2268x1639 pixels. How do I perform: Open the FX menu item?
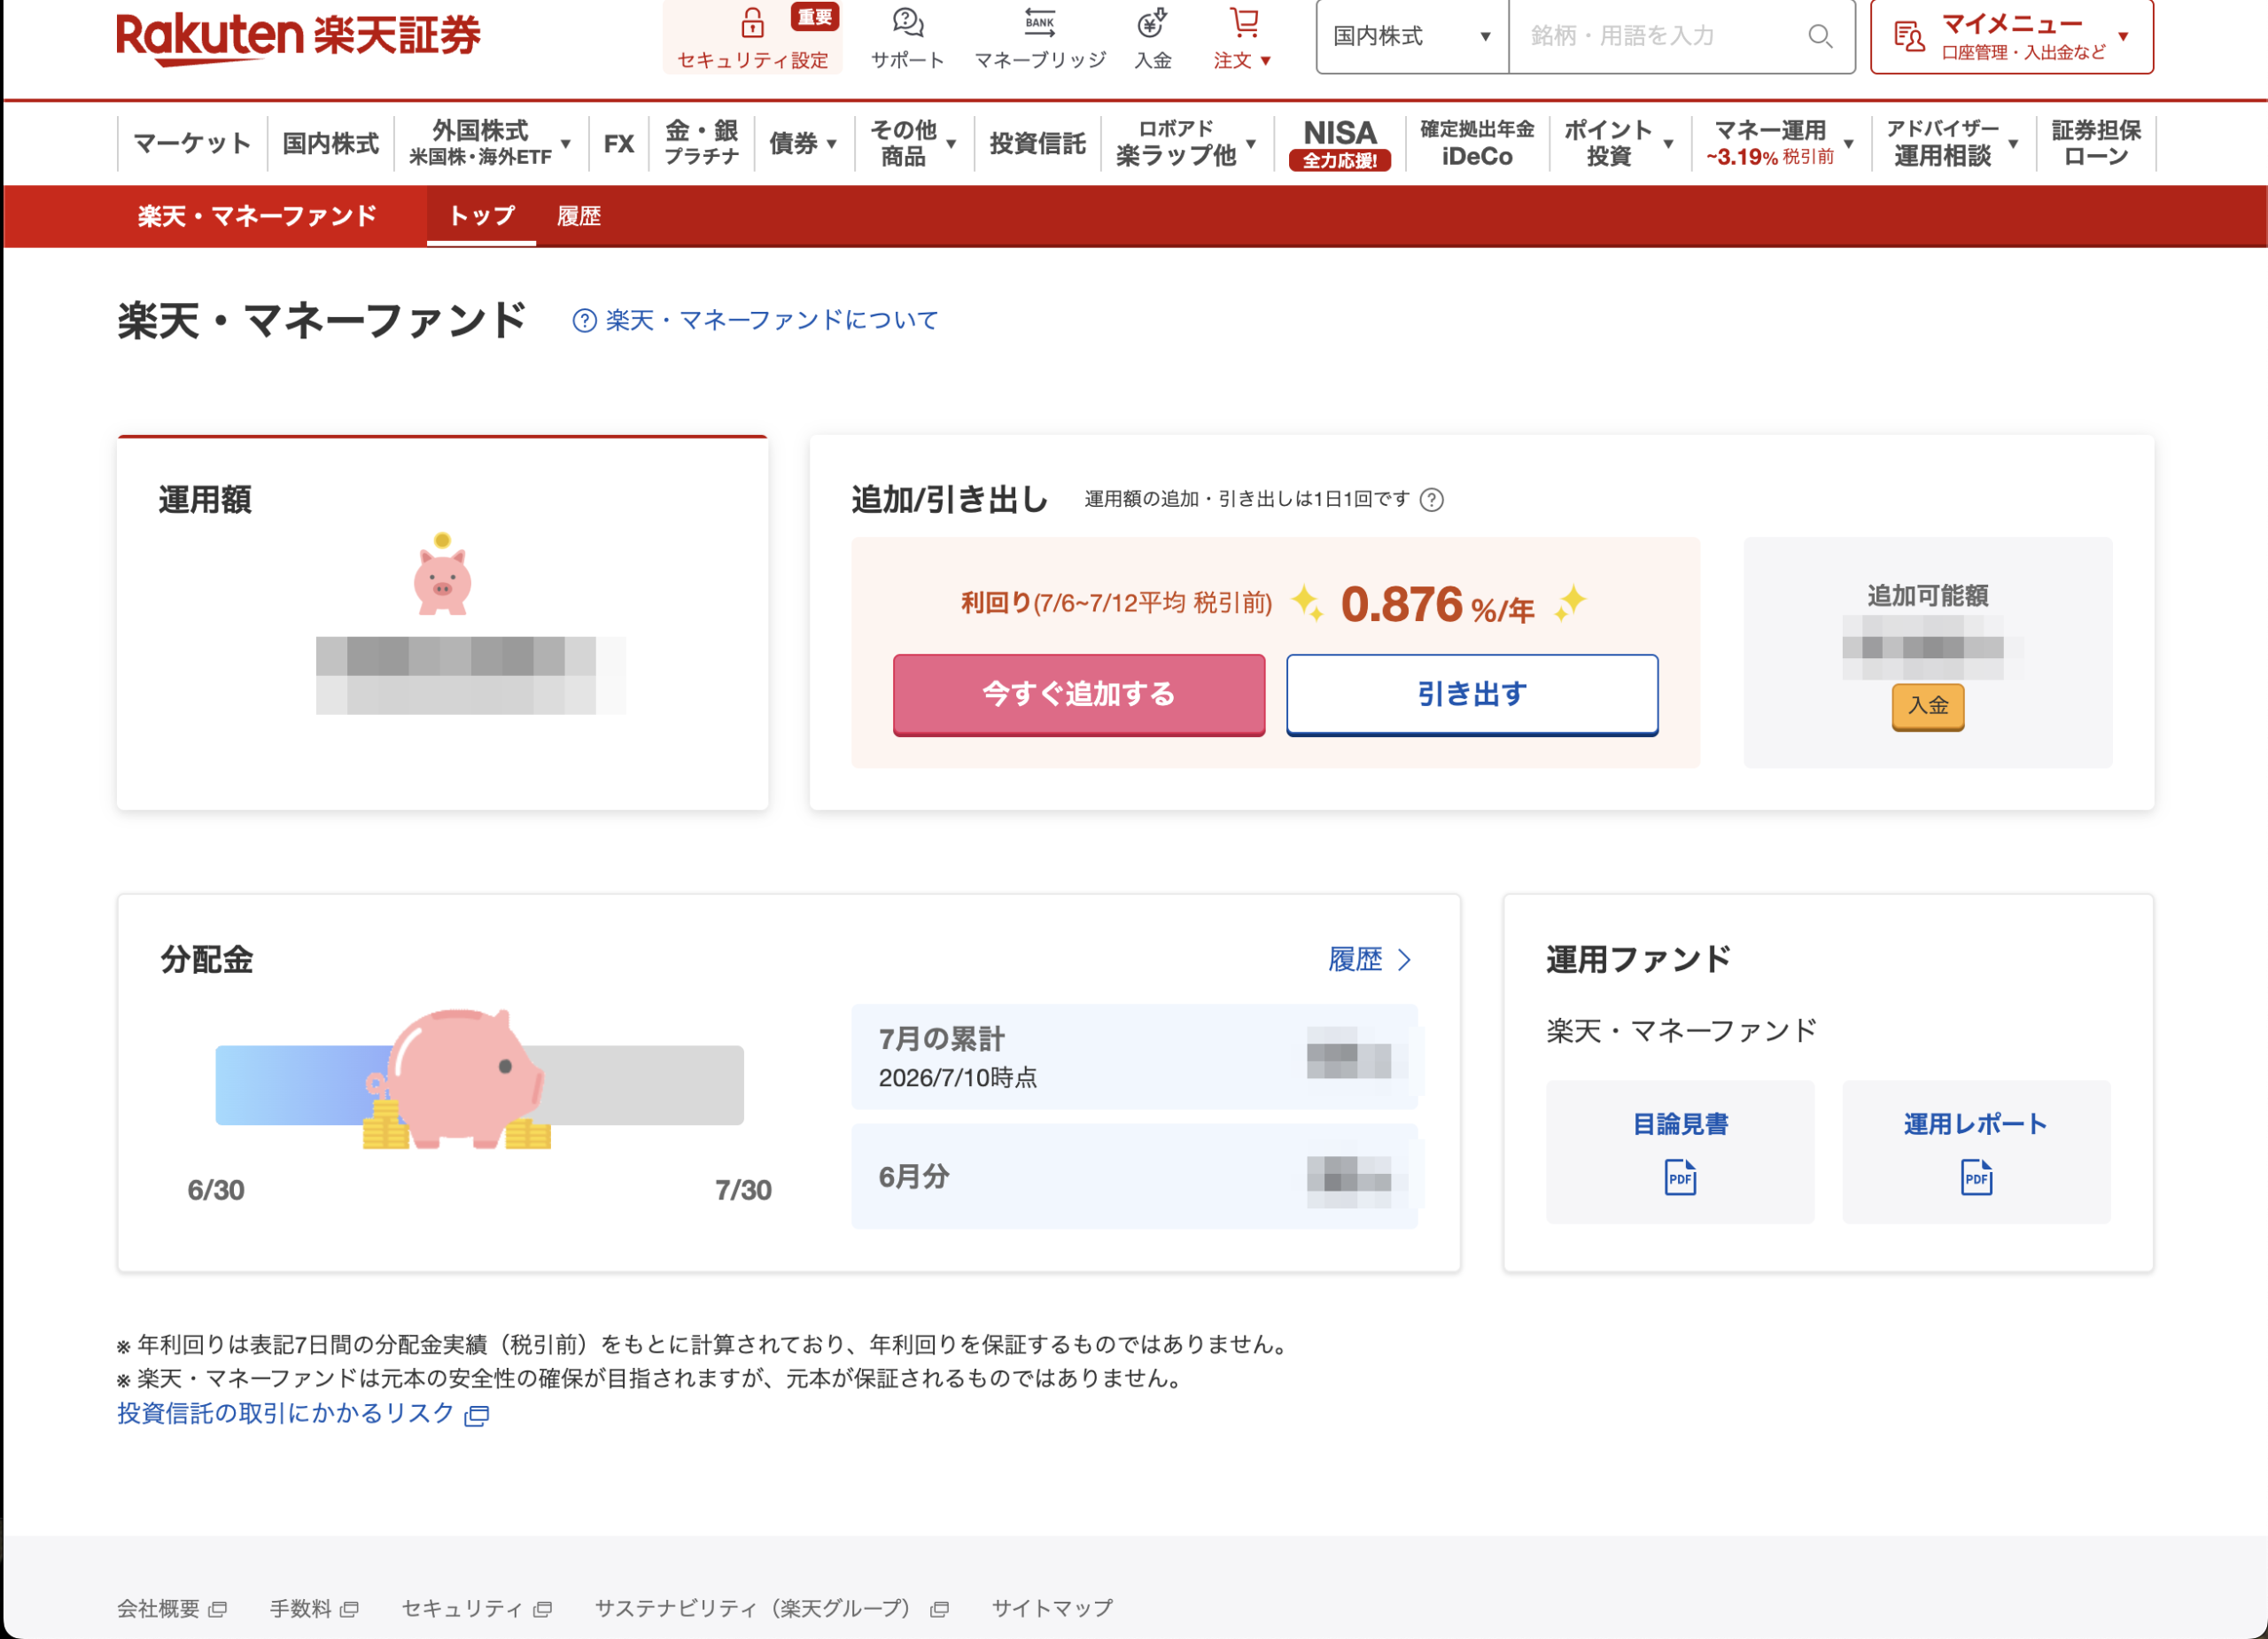619,143
